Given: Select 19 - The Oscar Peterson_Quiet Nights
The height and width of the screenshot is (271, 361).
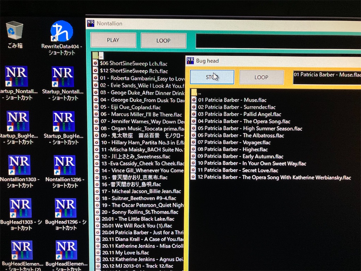Looking at the screenshot, I should (x=143, y=205).
